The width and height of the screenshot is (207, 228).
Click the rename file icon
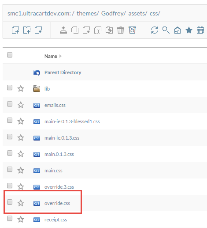pyautogui.click(x=98, y=30)
